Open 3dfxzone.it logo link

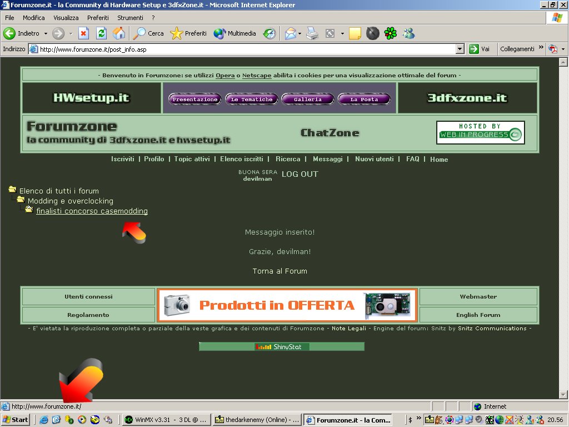(x=467, y=98)
